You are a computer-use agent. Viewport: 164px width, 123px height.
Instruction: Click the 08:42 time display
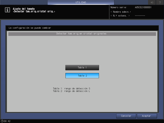(x=7, y=121)
